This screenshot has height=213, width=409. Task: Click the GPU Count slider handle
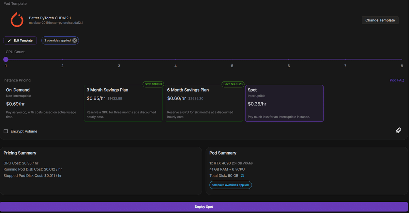(x=6, y=59)
